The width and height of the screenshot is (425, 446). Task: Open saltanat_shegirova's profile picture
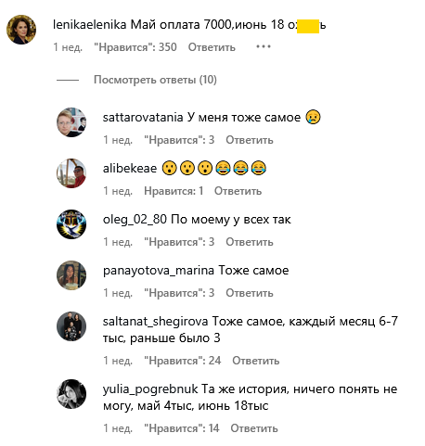[71, 326]
